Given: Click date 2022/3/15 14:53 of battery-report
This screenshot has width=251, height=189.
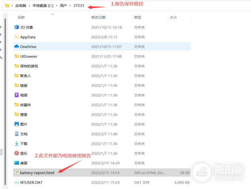Looking at the screenshot, I should [x=105, y=173].
